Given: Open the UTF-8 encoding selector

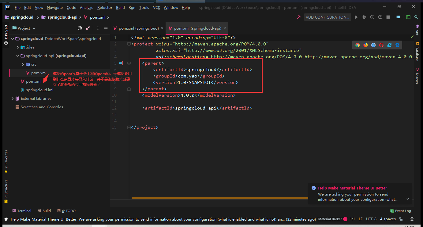Looking at the screenshot, I should [x=371, y=219].
